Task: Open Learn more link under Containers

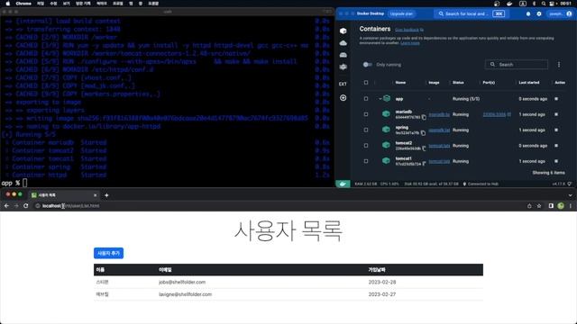Action: [x=410, y=43]
